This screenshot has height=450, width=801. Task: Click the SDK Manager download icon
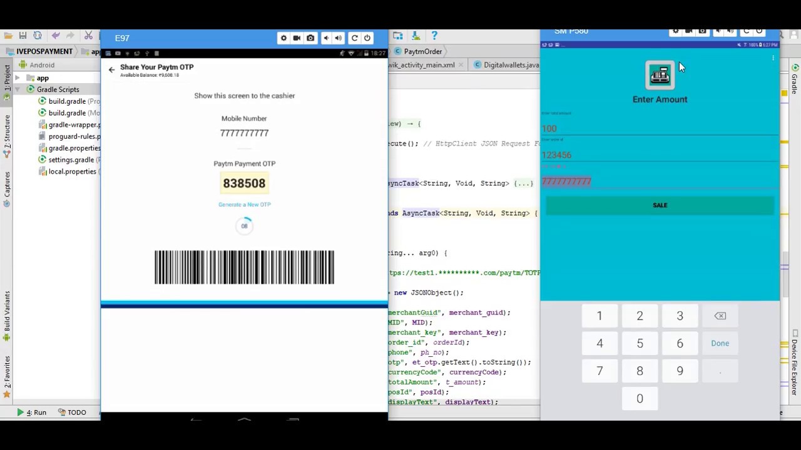415,36
